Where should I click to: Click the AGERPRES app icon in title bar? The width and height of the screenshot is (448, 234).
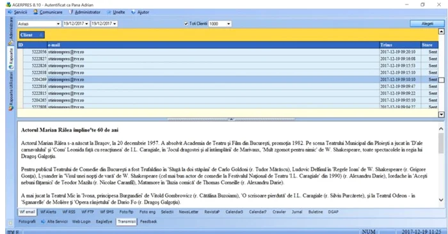[x=8, y=4]
